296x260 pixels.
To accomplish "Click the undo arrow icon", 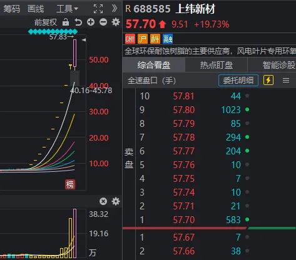I will (78, 22).
